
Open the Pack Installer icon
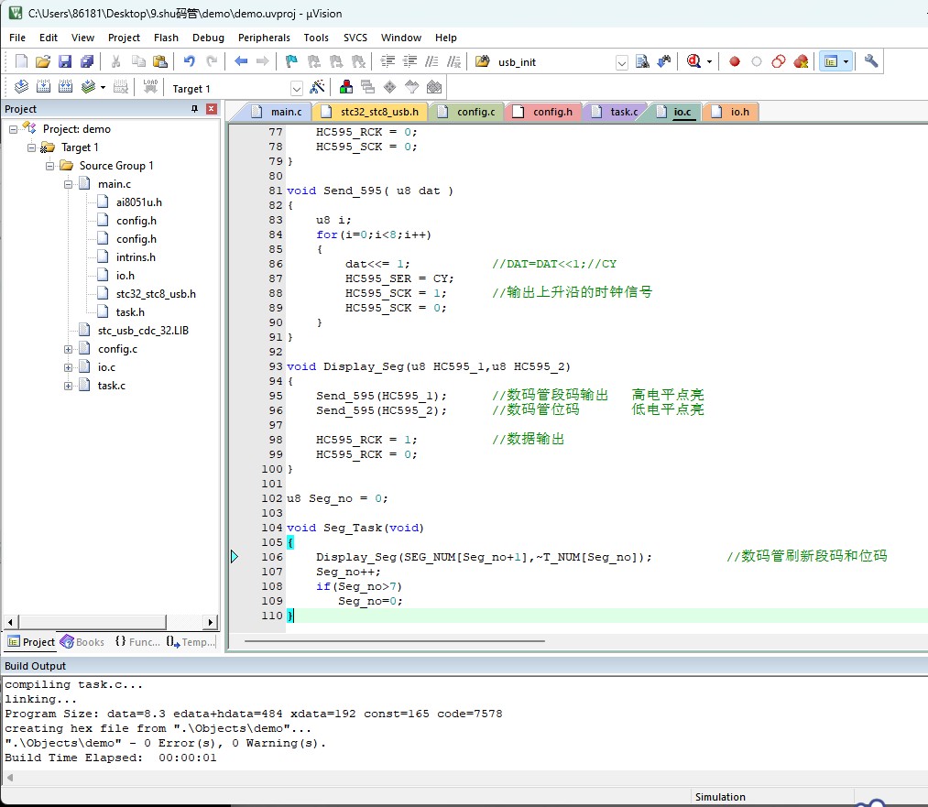(434, 88)
